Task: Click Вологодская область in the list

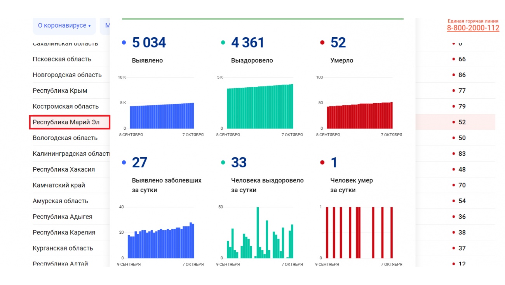Action: point(65,138)
